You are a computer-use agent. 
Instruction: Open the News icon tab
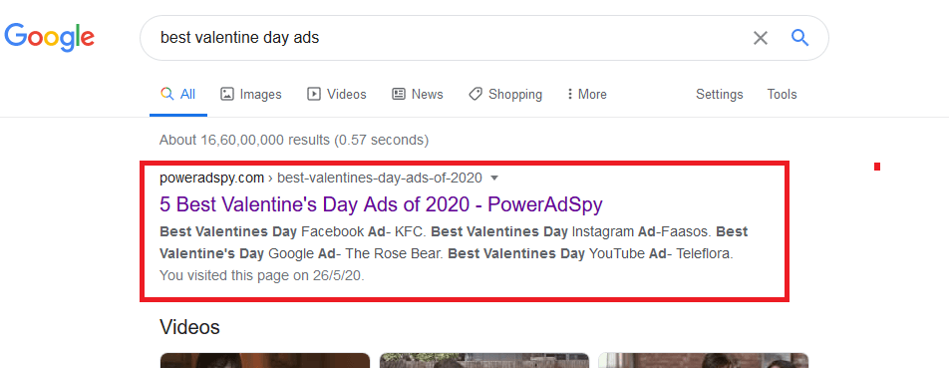[399, 94]
